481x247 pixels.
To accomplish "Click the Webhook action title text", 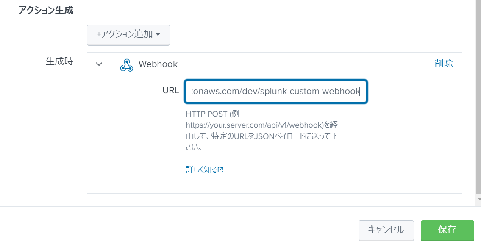I will pyautogui.click(x=158, y=64).
